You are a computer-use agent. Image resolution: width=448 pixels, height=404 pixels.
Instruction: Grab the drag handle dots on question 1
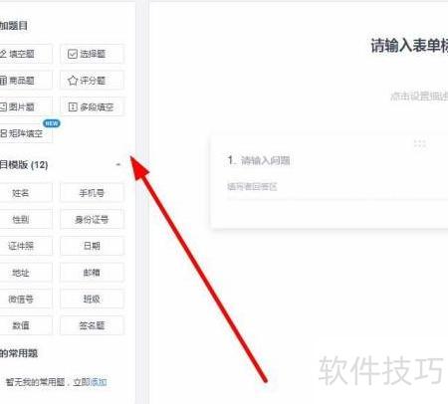coord(420,143)
